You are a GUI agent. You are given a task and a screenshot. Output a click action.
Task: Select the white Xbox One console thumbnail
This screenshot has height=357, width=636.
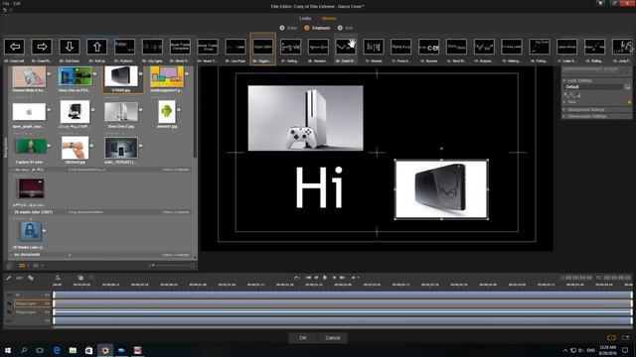[121, 112]
